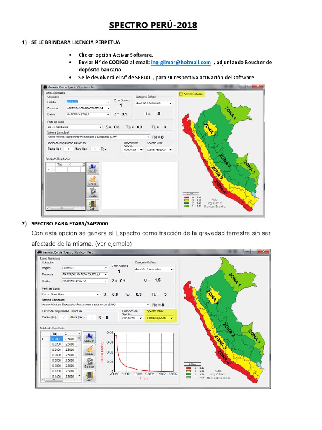Click T(s) column header in filled results table
Image resolution: width=322 pixels, height=430 pixels.
point(57,334)
